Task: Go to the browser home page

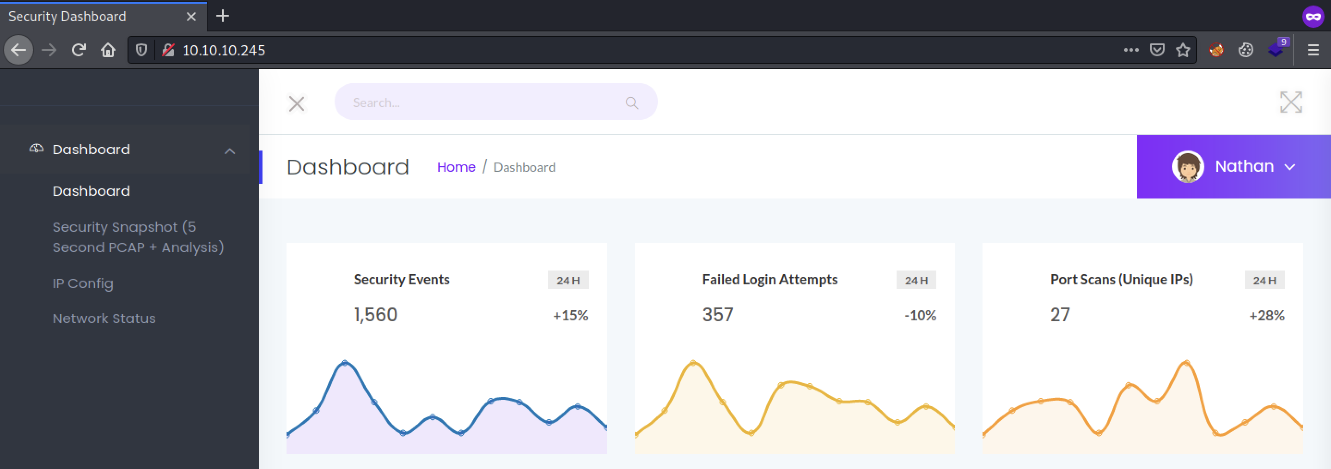Action: pyautogui.click(x=108, y=50)
